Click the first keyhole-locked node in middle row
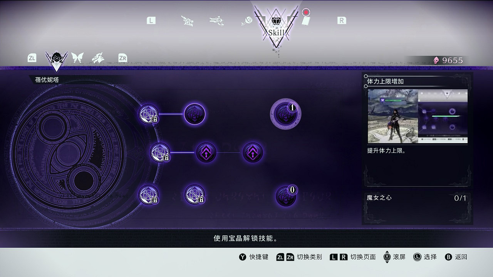Image resolution: width=493 pixels, height=277 pixels. 206,153
